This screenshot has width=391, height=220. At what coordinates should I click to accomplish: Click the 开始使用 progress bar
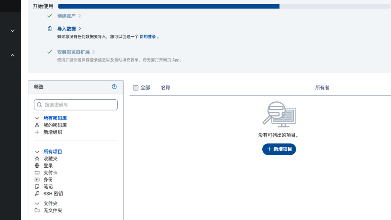click(x=224, y=6)
